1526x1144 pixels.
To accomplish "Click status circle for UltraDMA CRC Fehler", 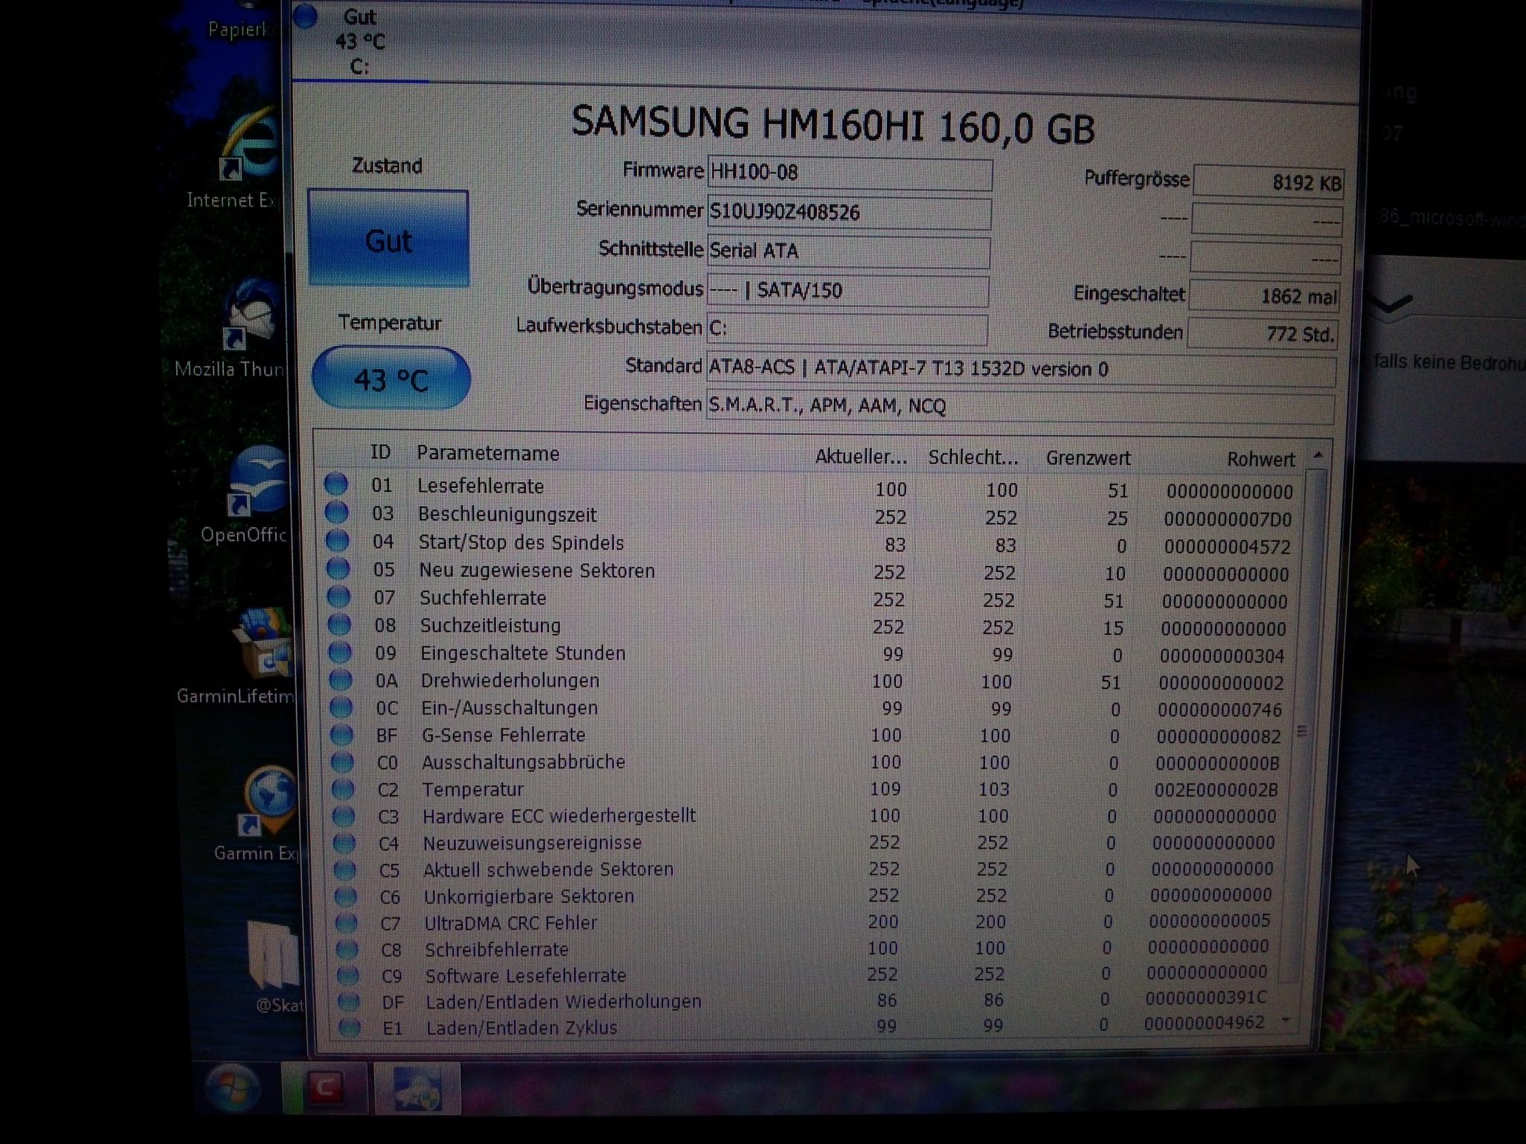I will 346,922.
